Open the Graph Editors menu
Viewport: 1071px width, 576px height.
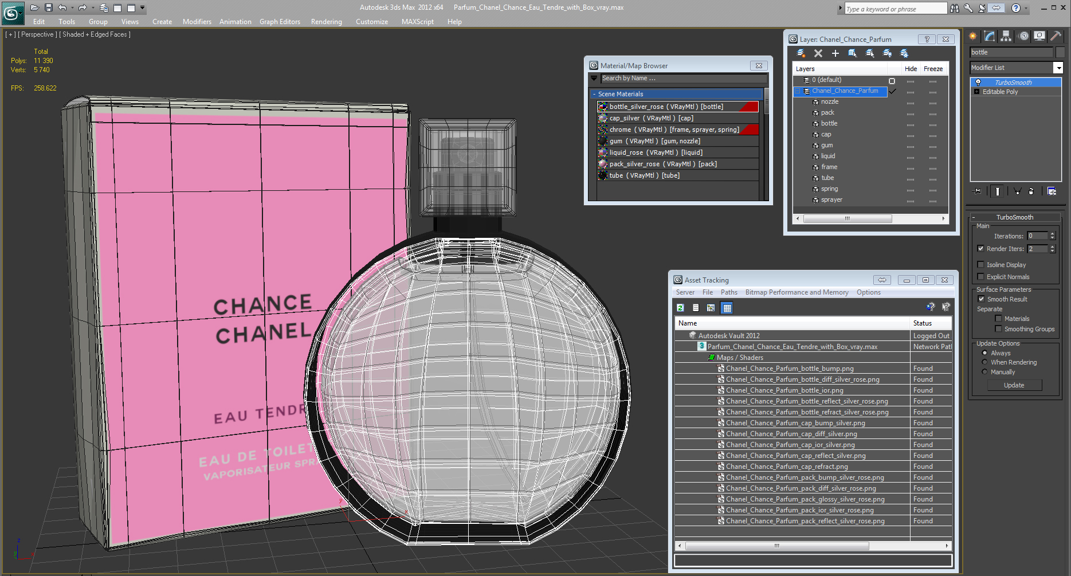tap(280, 22)
